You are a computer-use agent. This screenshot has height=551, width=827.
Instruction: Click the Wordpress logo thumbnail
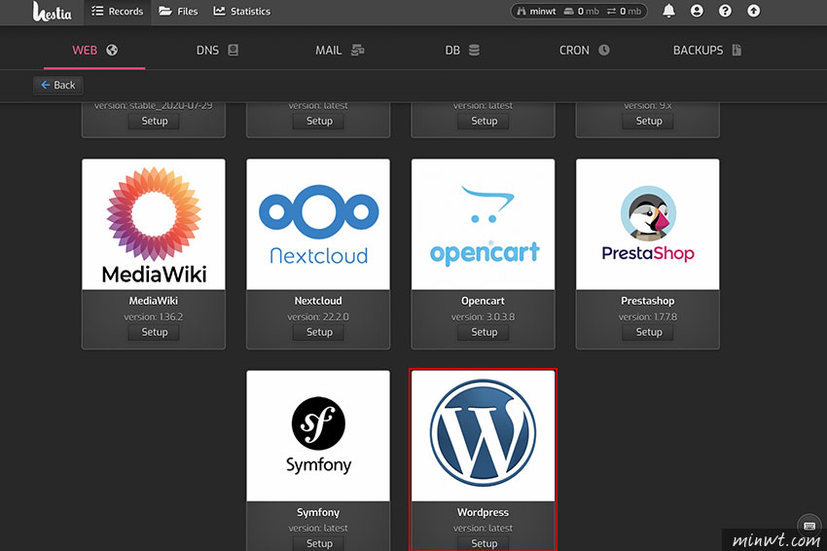(x=484, y=436)
